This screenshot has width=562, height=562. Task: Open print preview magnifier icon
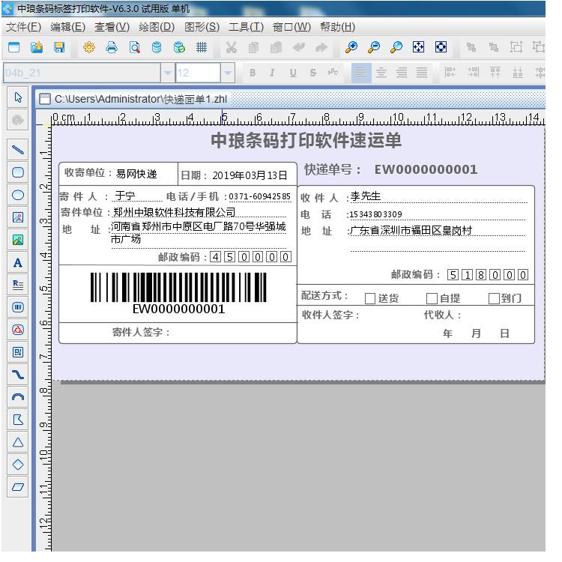coord(134,47)
